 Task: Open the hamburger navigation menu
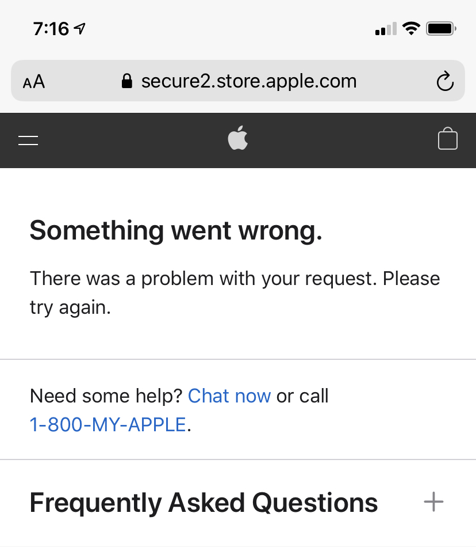tap(28, 140)
